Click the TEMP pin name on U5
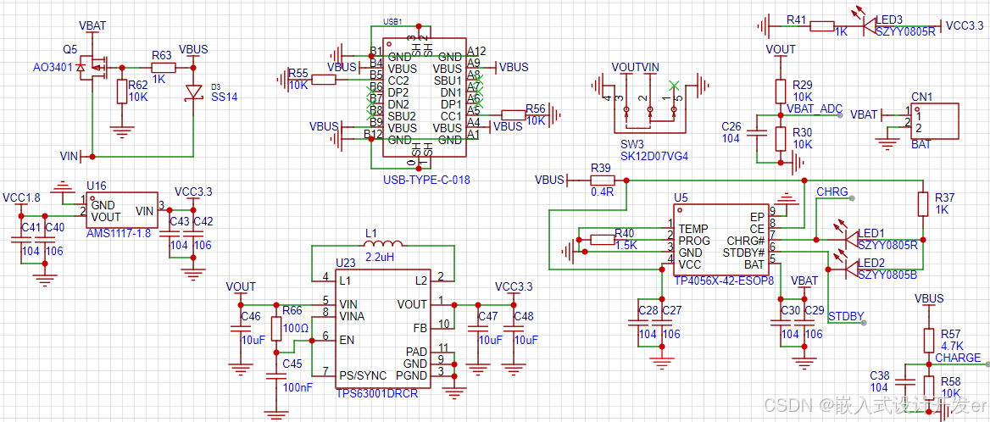This screenshot has height=422, width=990. (x=693, y=228)
